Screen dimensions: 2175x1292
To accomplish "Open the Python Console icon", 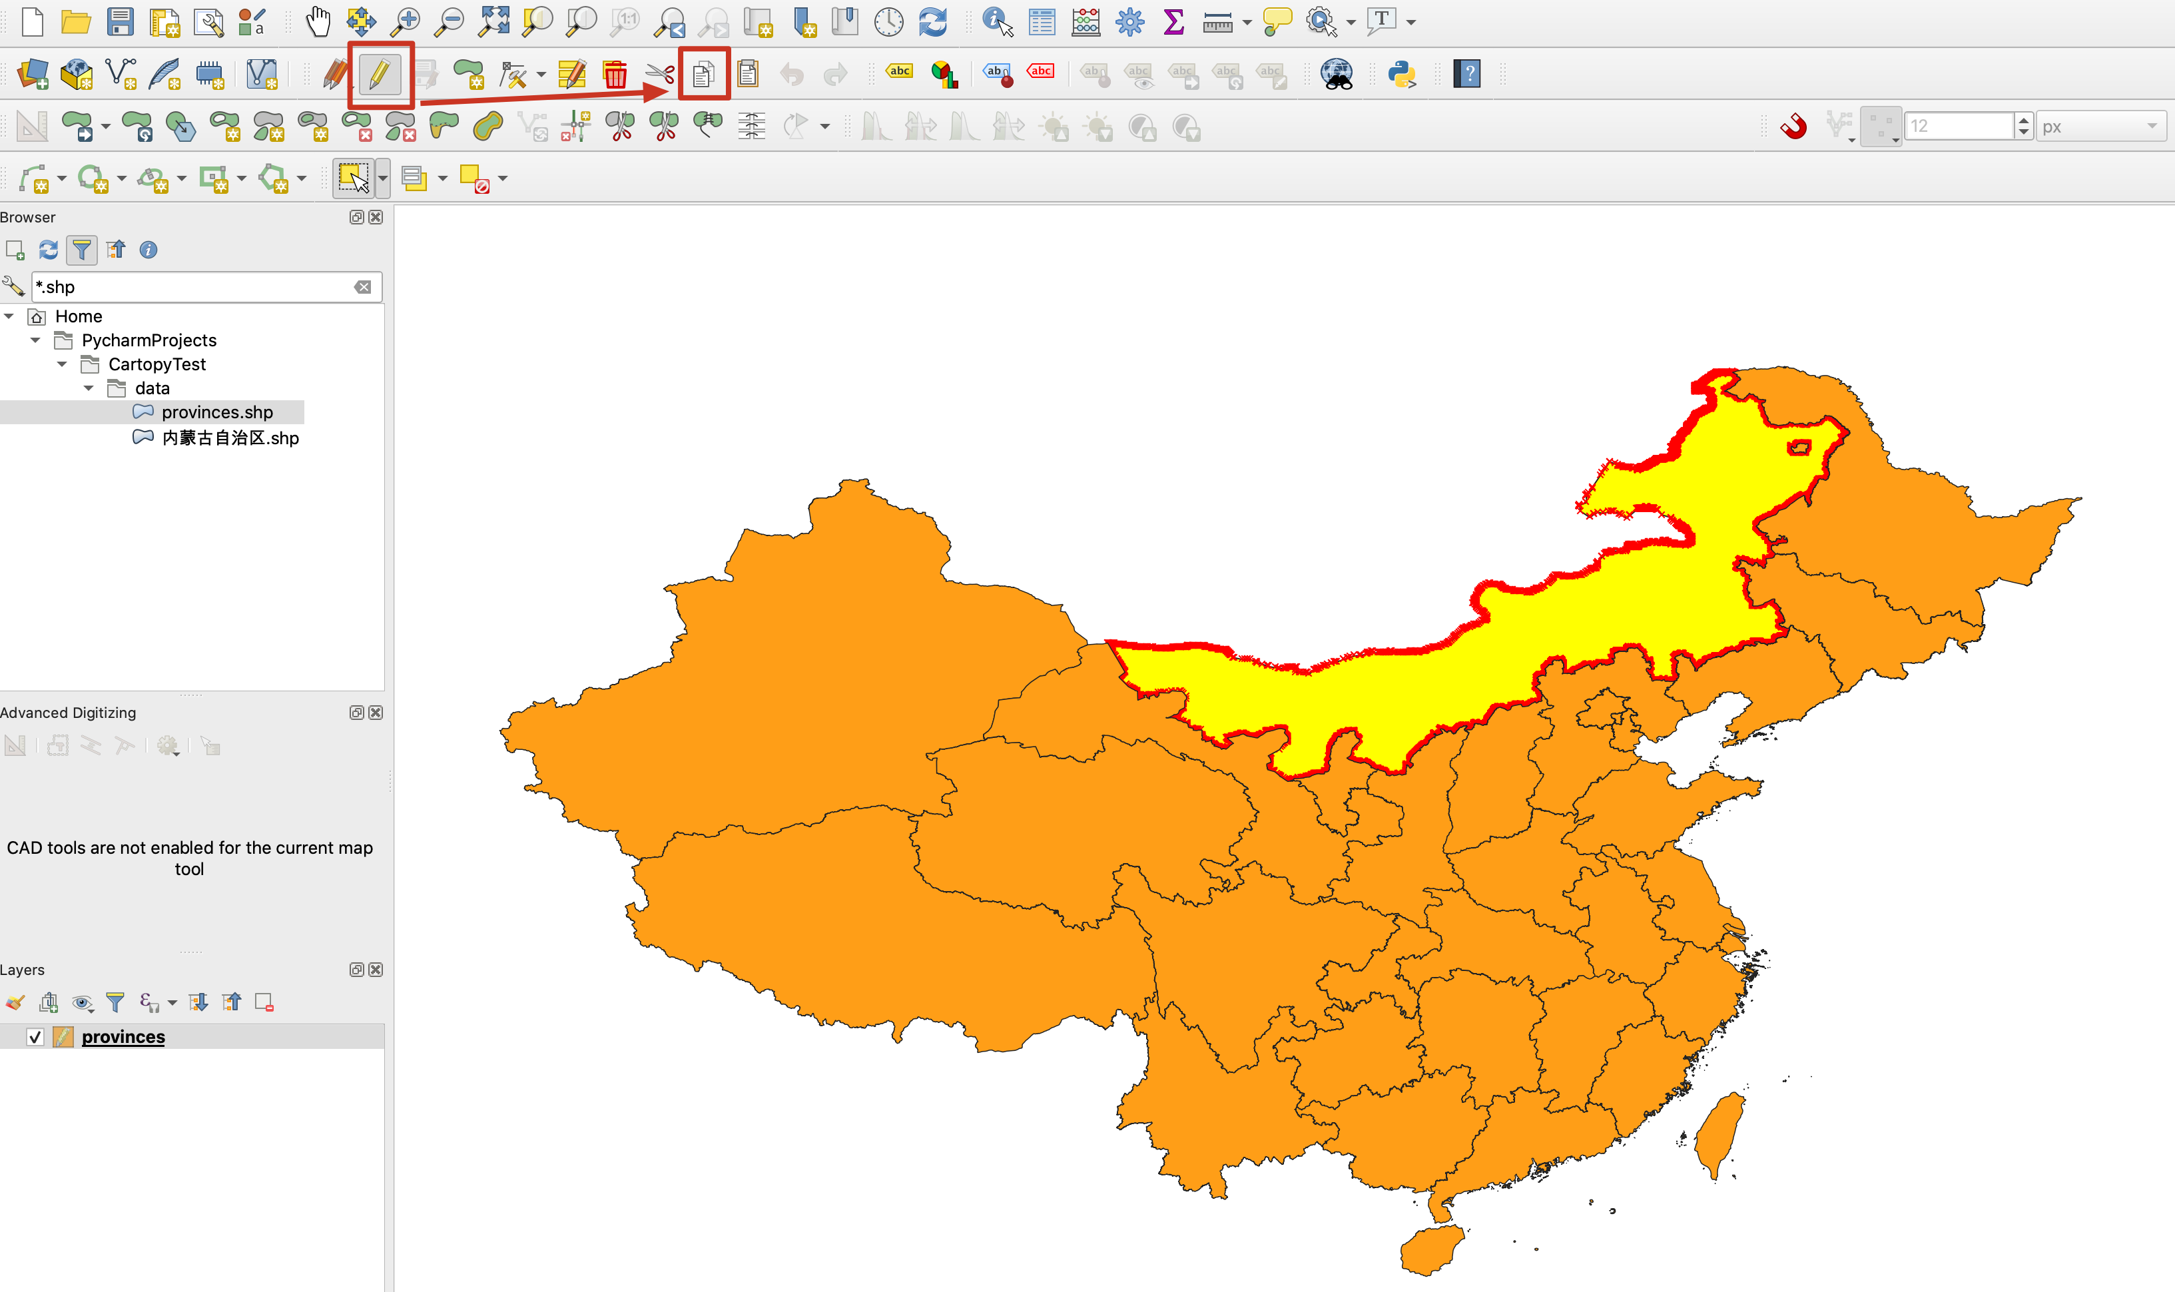I will (1401, 75).
